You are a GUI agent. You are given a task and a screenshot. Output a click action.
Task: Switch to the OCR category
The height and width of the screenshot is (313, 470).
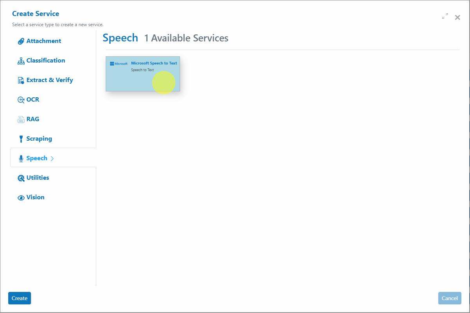coord(33,100)
